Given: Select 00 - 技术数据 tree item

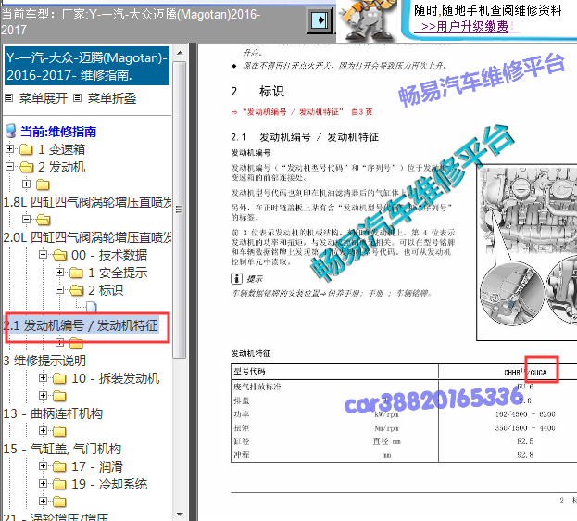Looking at the screenshot, I should pyautogui.click(x=109, y=255).
